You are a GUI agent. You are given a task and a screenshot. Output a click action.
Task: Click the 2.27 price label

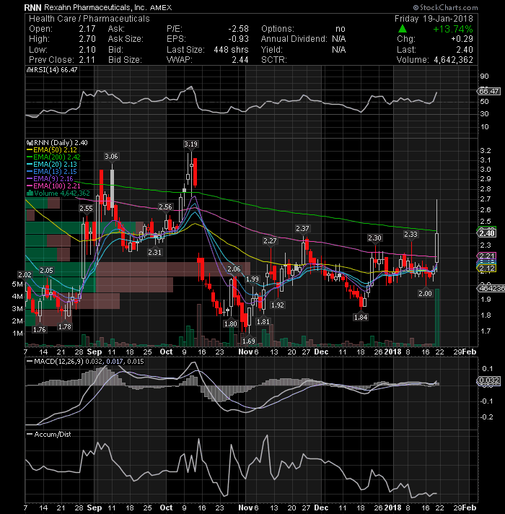(x=271, y=240)
